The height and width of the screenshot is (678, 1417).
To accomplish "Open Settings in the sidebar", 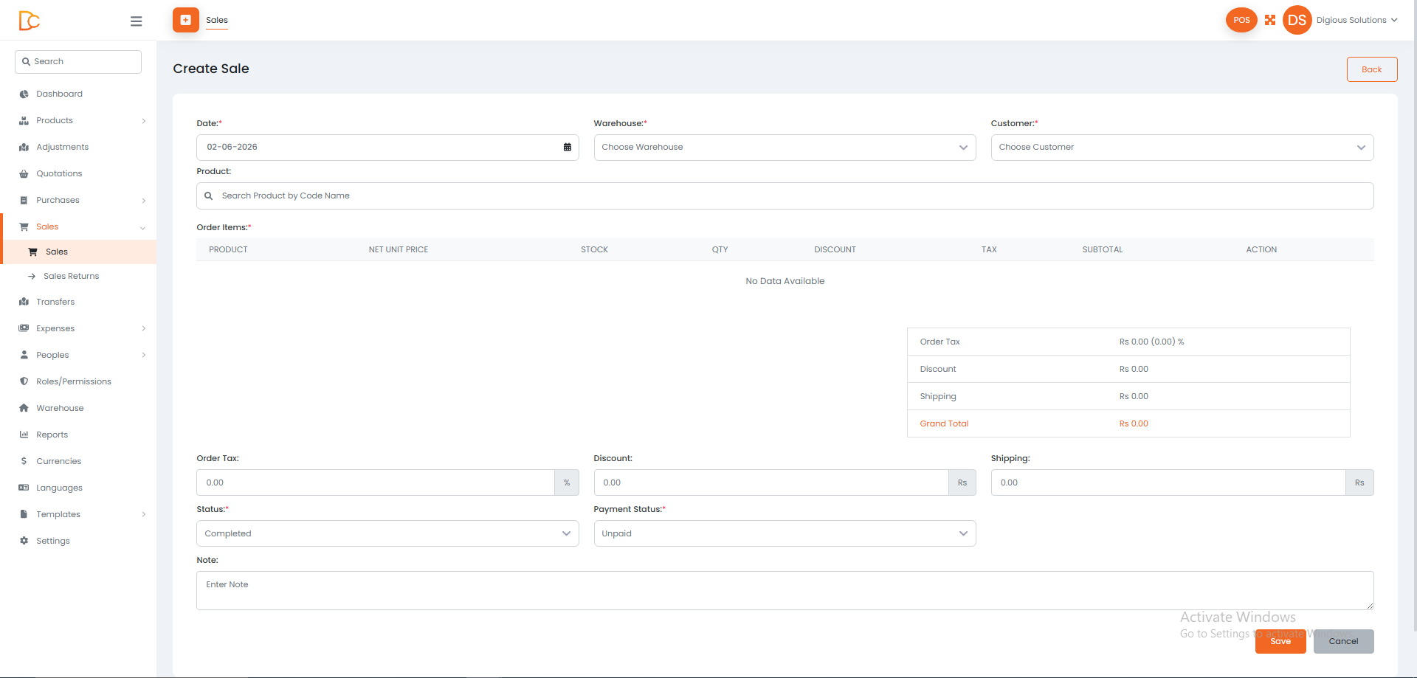I will [53, 541].
